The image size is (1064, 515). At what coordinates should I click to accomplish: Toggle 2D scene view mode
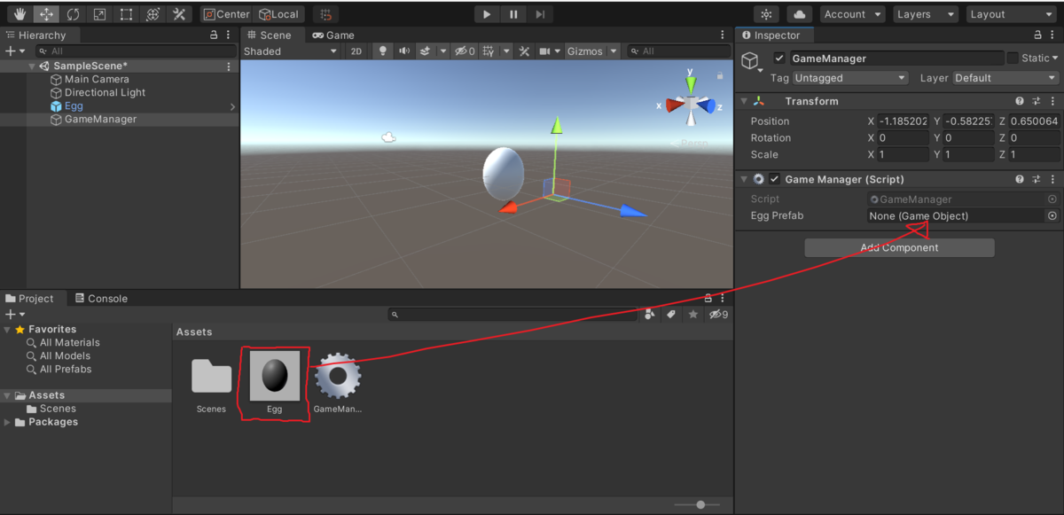356,51
